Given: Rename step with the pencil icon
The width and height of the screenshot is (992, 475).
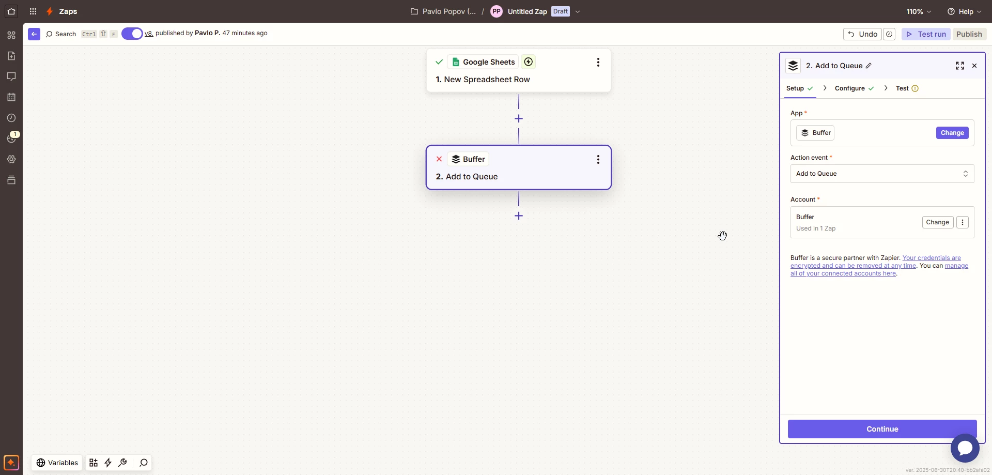Looking at the screenshot, I should pyautogui.click(x=869, y=66).
